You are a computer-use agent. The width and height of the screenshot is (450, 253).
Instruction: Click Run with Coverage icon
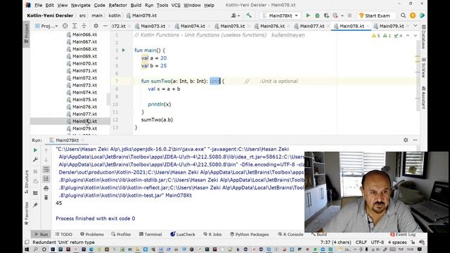point(326,15)
